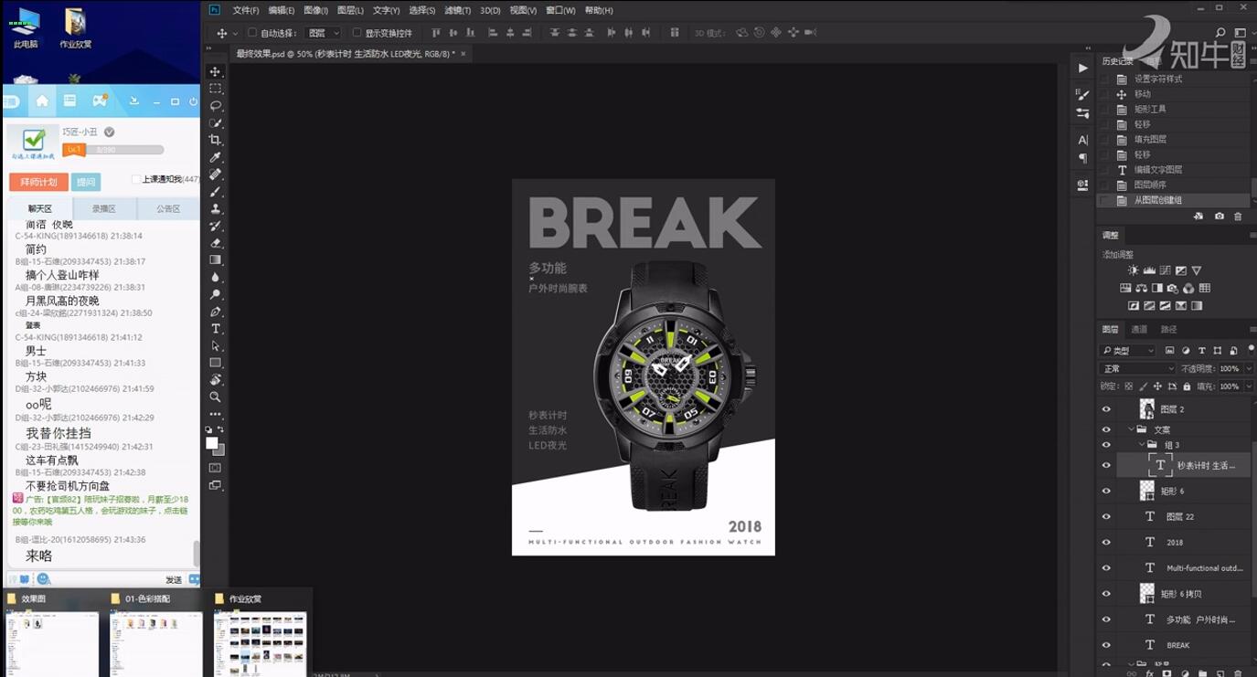
Task: Switch to the 通道 tab
Action: coord(1139,330)
